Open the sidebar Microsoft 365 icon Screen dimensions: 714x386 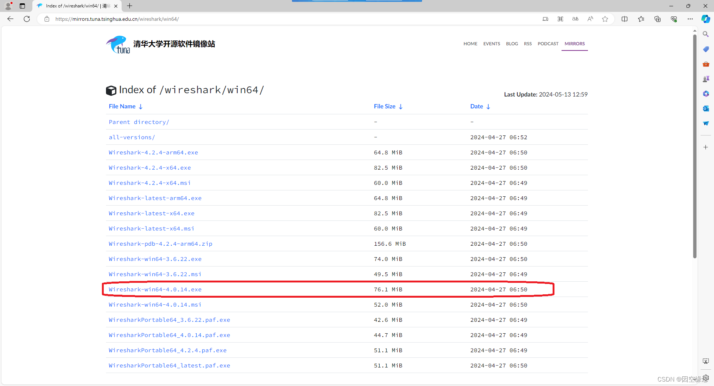(706, 94)
